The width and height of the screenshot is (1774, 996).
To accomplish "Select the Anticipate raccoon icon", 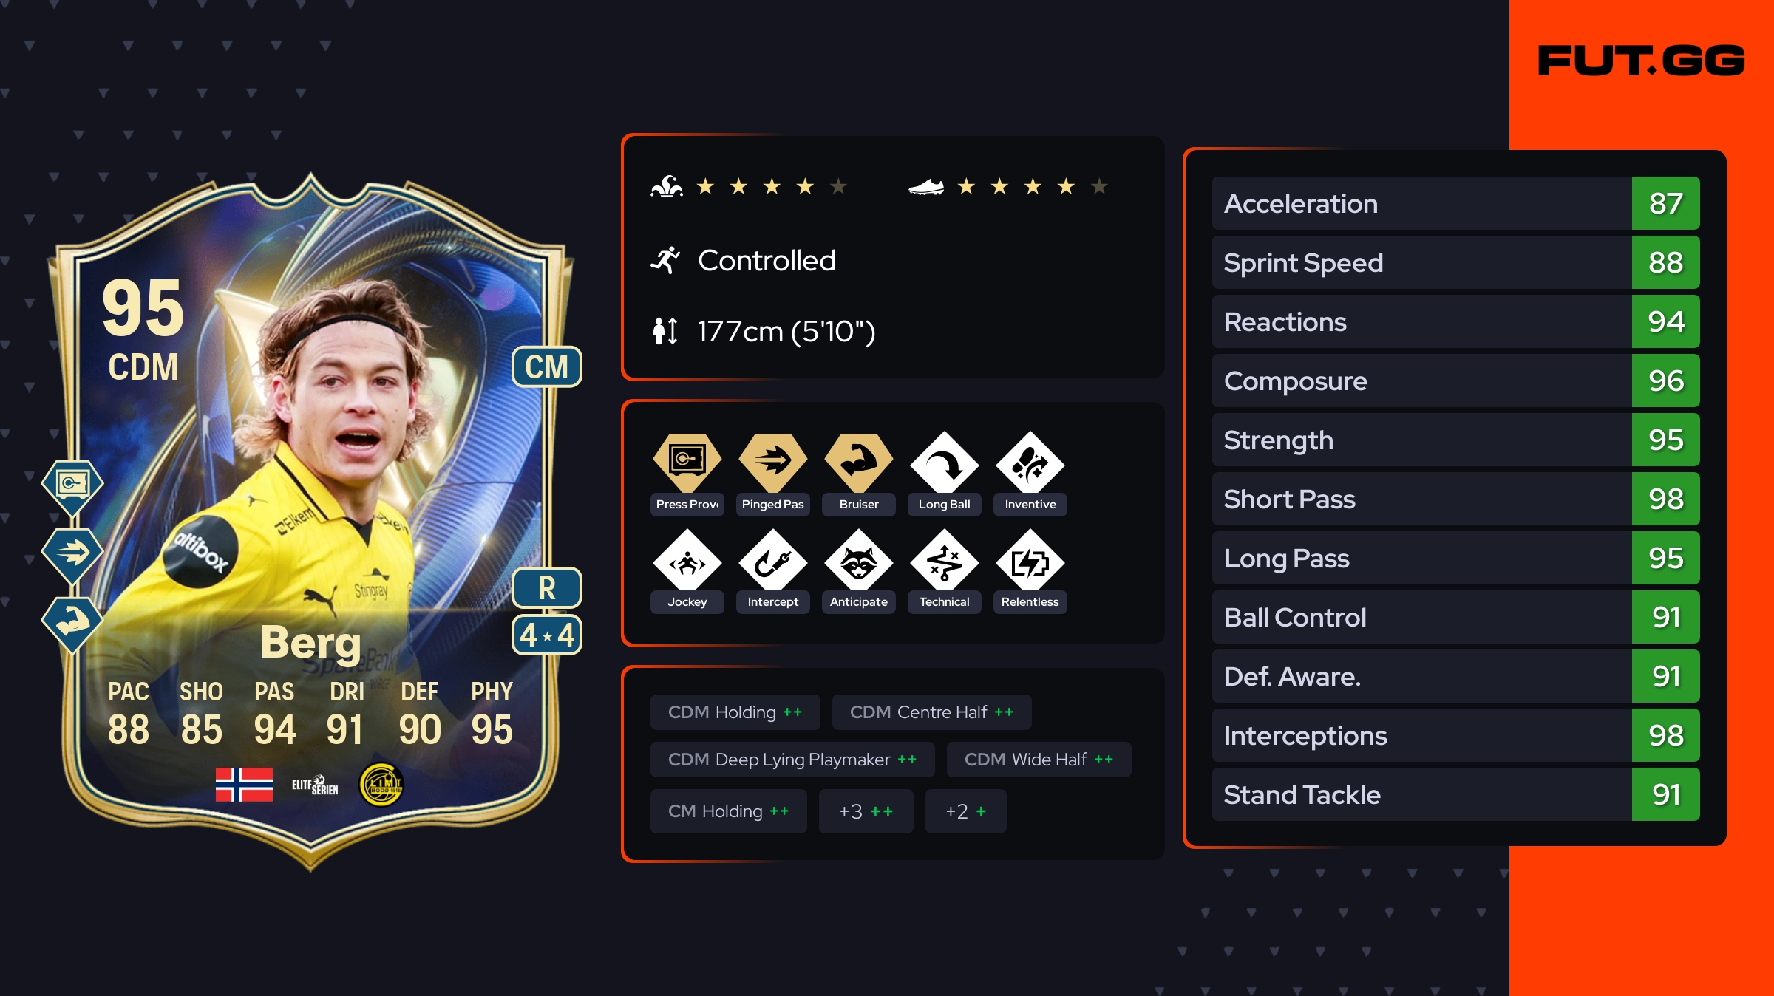I will tap(858, 562).
